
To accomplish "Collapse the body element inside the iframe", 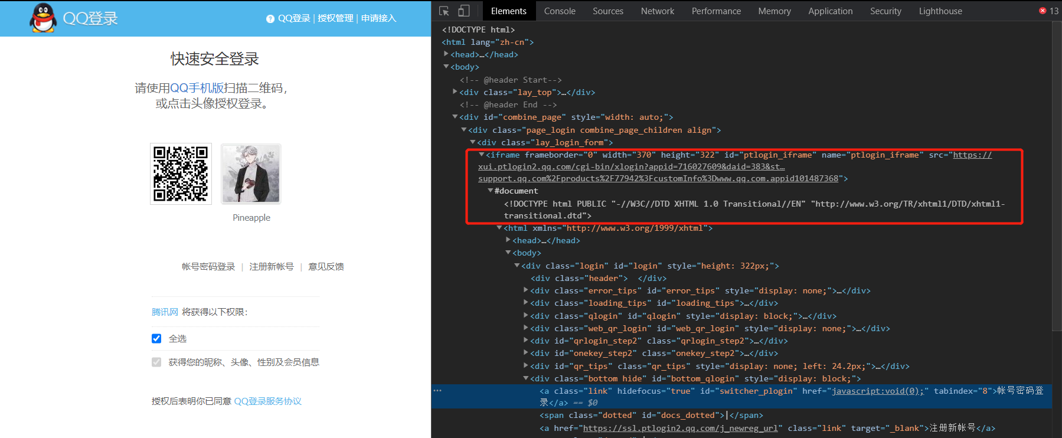I will [508, 252].
